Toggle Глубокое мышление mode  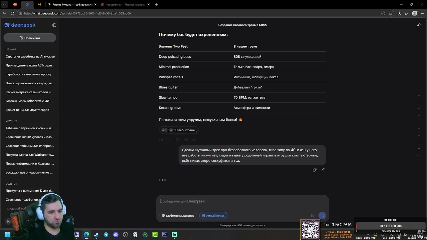point(178,216)
